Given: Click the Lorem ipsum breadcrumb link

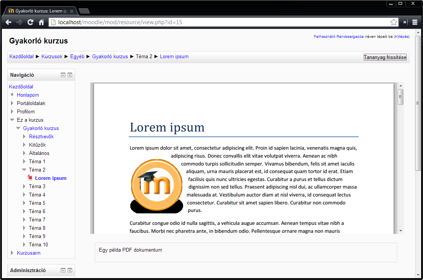Looking at the screenshot, I should pyautogui.click(x=174, y=57).
